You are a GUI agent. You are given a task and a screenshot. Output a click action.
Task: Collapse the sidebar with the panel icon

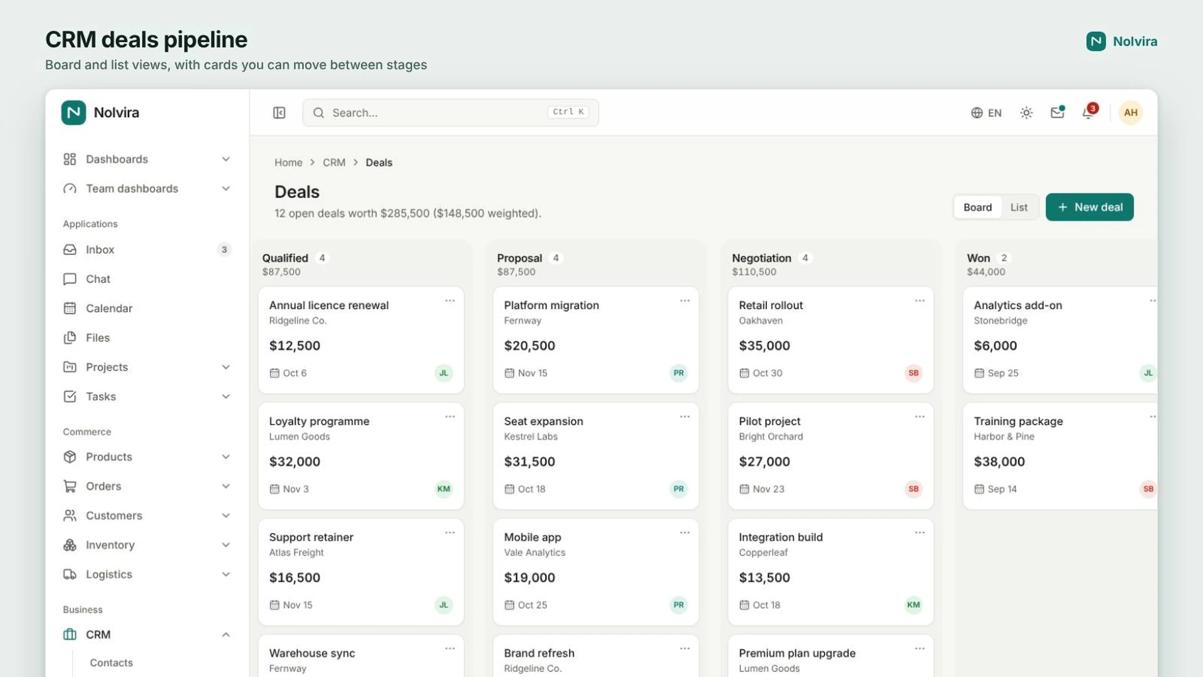(x=279, y=113)
